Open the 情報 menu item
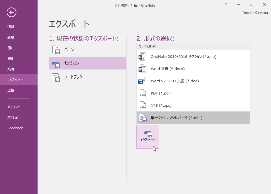This screenshot has height=194, width=271. click(11, 27)
